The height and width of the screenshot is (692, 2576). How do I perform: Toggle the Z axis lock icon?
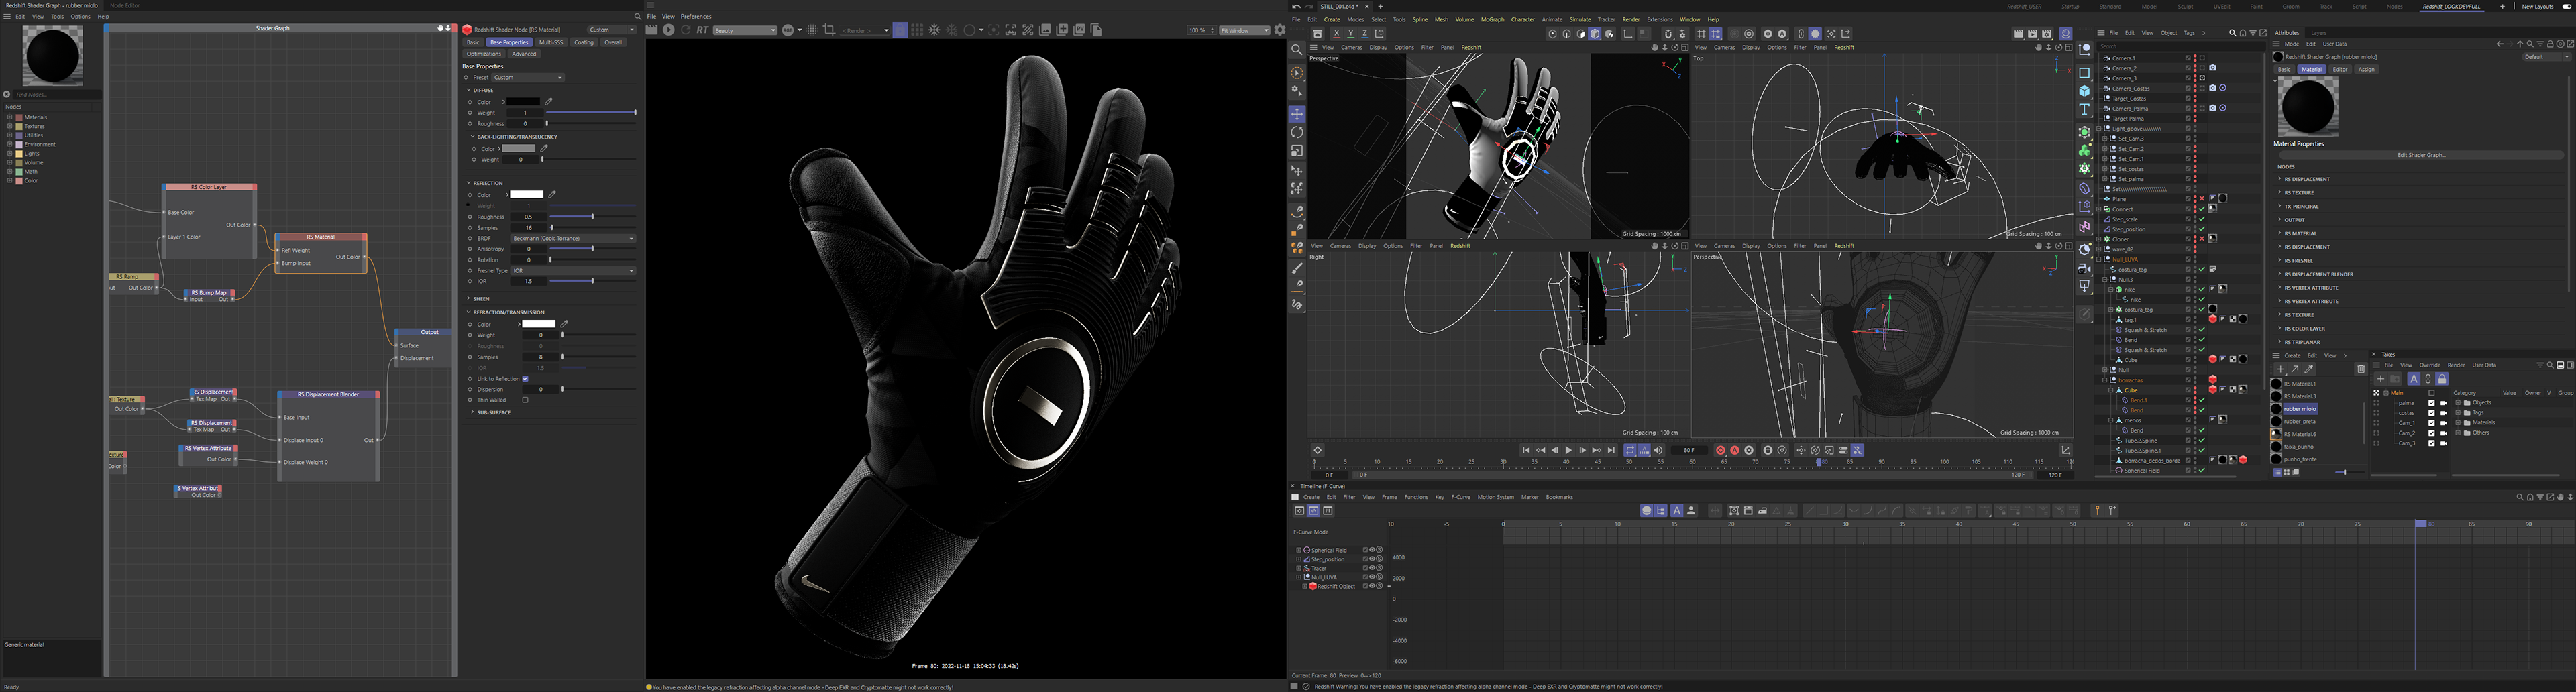coord(1365,33)
